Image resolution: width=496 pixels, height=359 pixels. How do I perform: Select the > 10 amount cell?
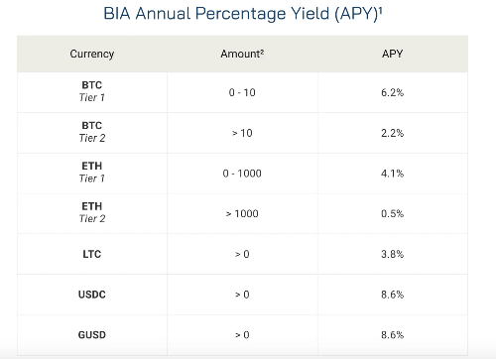coord(242,133)
